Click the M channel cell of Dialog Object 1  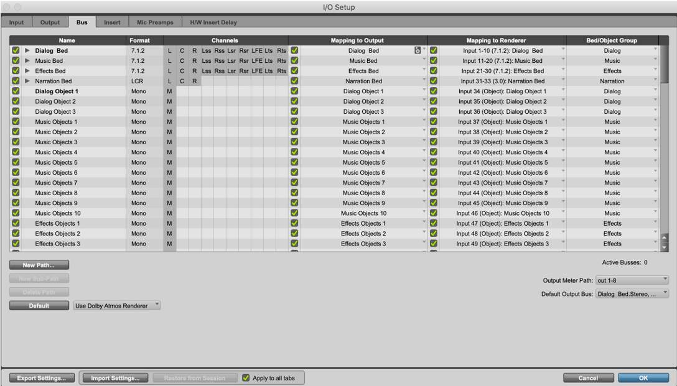[169, 91]
